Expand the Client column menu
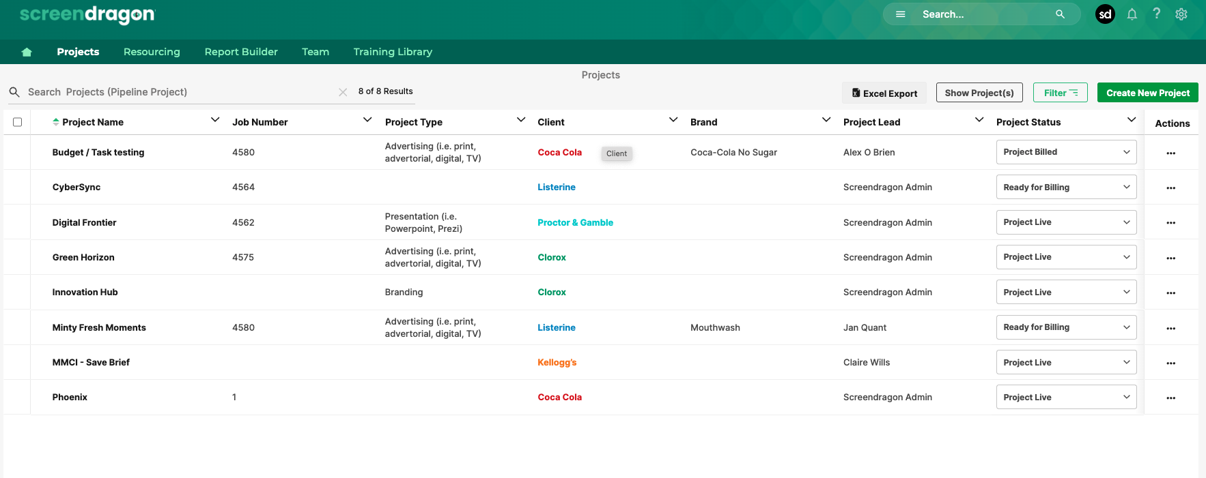 point(673,120)
